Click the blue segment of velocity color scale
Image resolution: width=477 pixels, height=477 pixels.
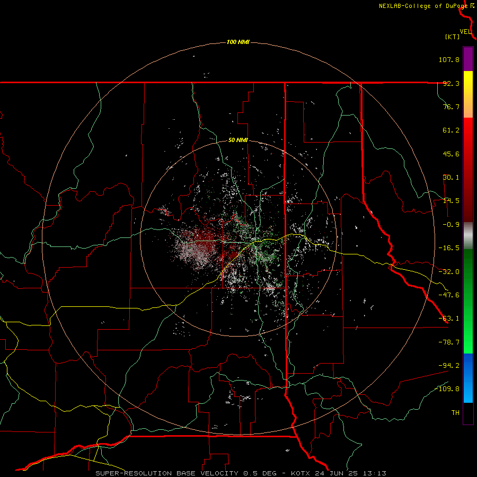click(x=468, y=378)
